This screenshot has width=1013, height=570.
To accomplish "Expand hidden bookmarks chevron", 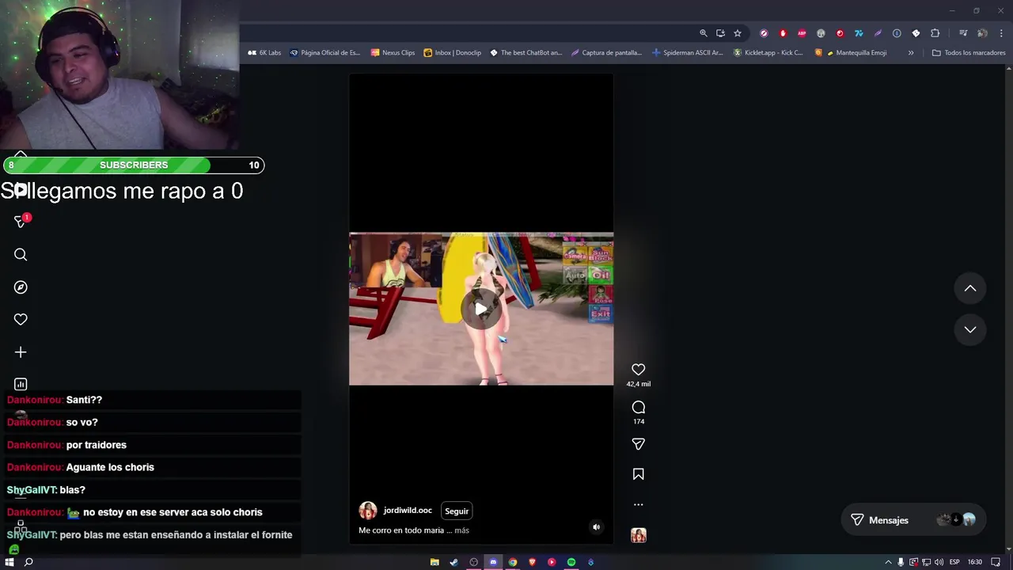I will click(911, 53).
